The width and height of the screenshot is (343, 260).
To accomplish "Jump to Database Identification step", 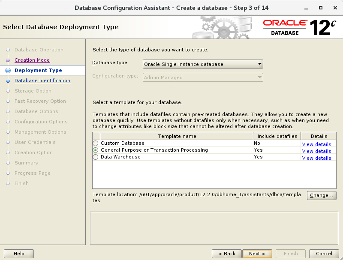I will [42, 81].
